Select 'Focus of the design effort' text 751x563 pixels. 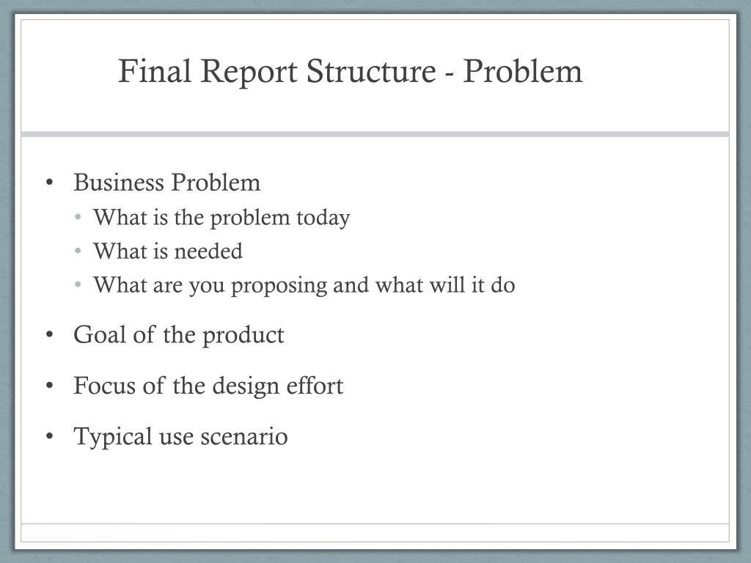[x=208, y=386]
